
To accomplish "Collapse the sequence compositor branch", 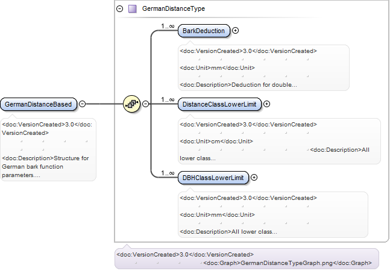I will 146,104.
